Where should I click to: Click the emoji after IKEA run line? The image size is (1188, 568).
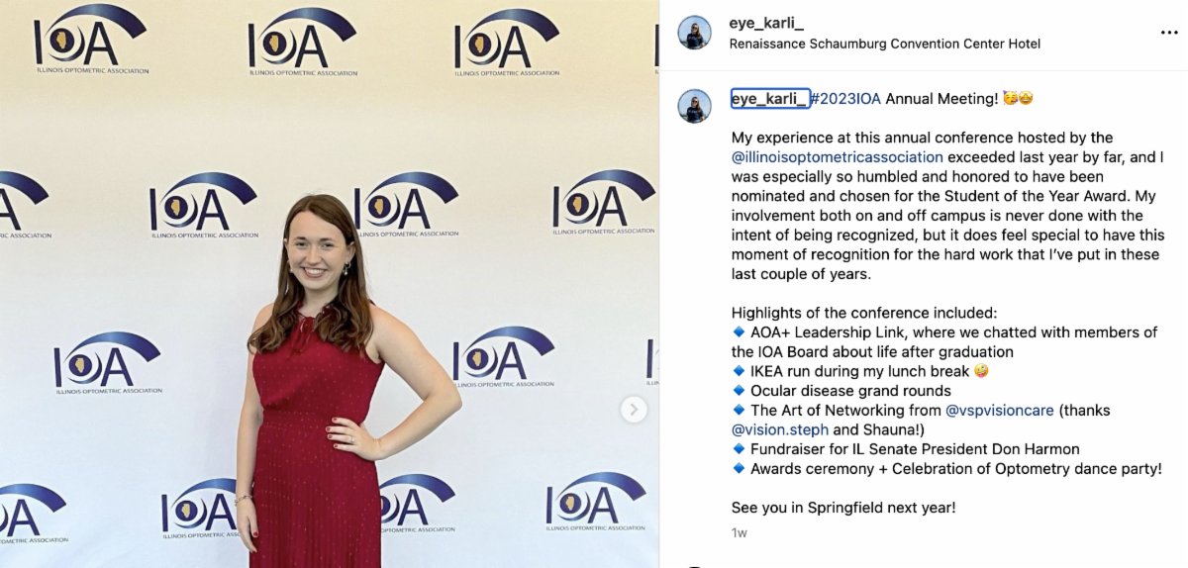980,371
